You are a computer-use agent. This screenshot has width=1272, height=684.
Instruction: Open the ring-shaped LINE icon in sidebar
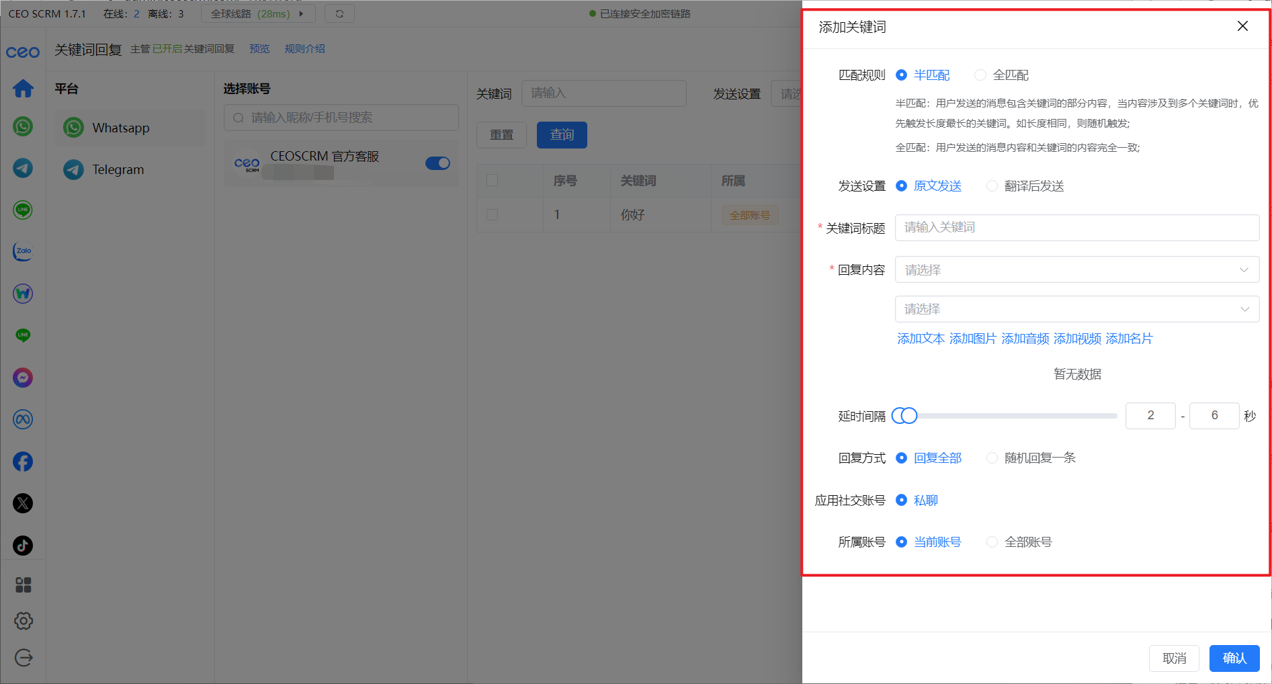point(23,210)
